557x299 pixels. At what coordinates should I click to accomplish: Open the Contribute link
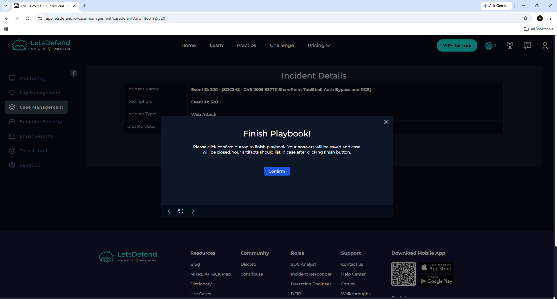(252, 274)
